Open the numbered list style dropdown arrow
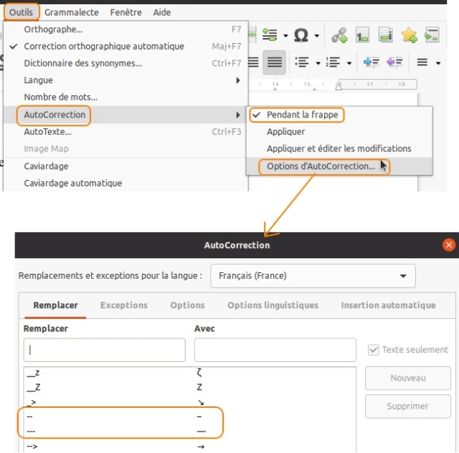This screenshot has width=459, height=453. coord(349,63)
